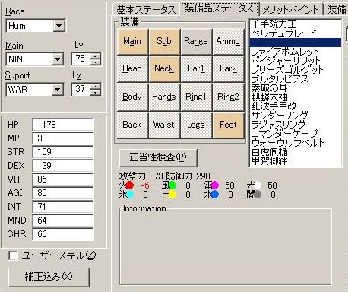Click the yellow earth element icon
Screen dimensions: 348x292
(x=172, y=195)
